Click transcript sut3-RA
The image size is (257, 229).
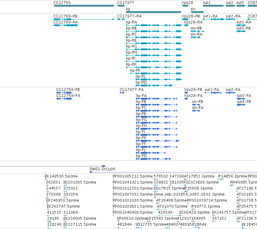[241, 25]
